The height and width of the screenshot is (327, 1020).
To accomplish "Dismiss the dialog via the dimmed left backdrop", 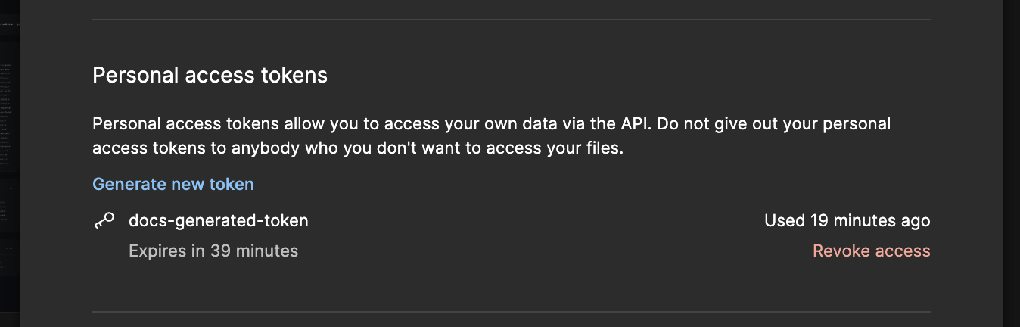I will pyautogui.click(x=9, y=163).
